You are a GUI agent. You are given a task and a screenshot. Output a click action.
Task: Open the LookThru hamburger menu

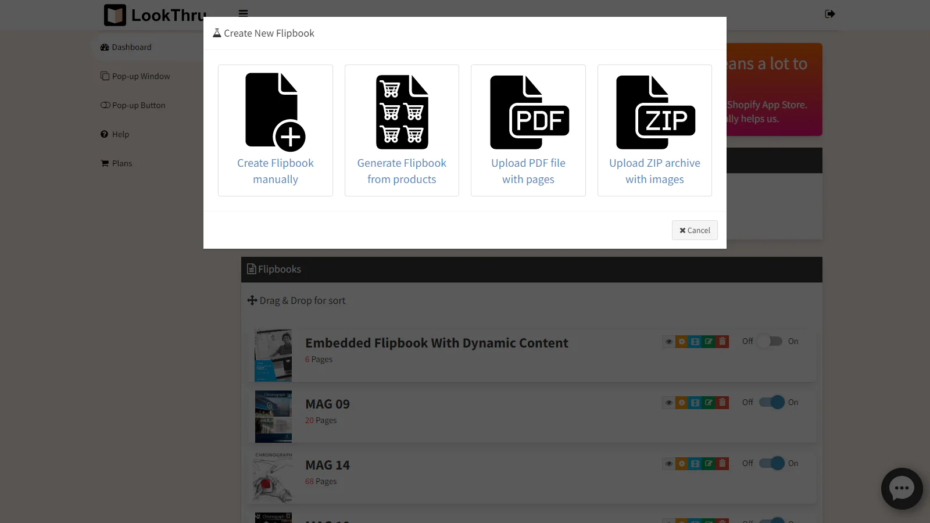244,14
